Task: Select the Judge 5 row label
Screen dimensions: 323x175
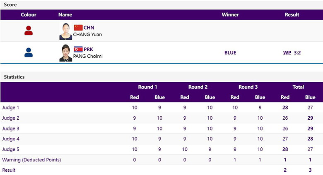Action: coord(10,149)
